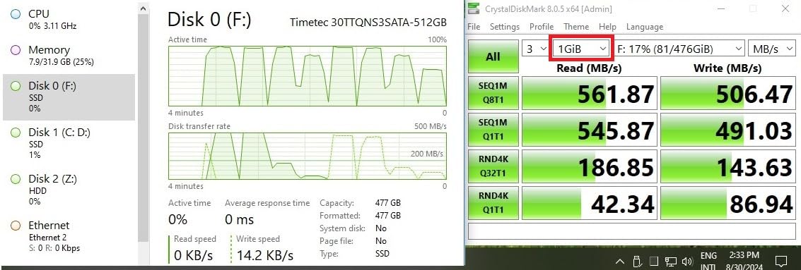Image resolution: width=801 pixels, height=270 pixels.
Task: Open the notification center icon in taskbar
Action: (781, 262)
